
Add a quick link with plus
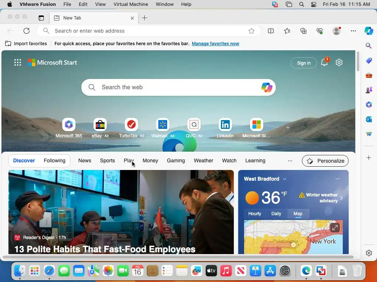click(x=288, y=127)
